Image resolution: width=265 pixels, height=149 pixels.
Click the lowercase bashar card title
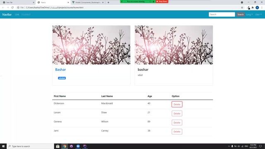tap(143, 70)
